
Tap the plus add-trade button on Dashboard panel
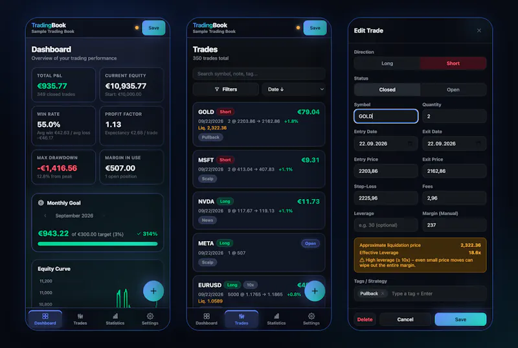coord(153,291)
